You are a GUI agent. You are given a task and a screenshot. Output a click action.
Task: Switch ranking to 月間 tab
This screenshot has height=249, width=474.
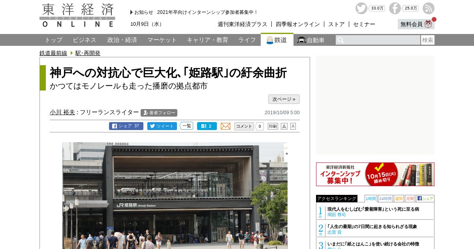(x=410, y=198)
